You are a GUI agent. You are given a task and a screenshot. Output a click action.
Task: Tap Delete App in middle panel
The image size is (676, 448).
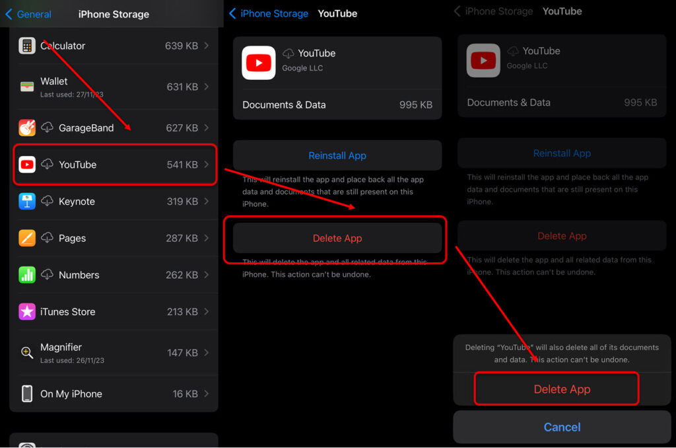[337, 239]
